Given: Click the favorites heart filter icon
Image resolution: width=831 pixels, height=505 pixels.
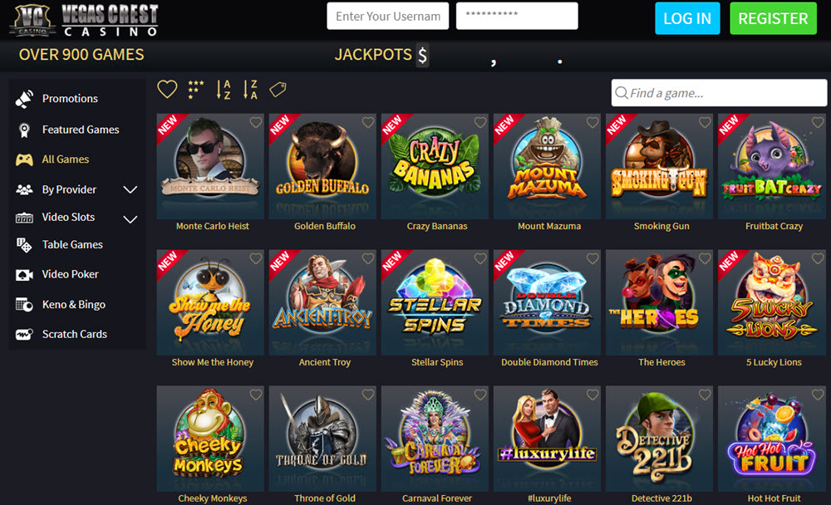Looking at the screenshot, I should point(167,90).
